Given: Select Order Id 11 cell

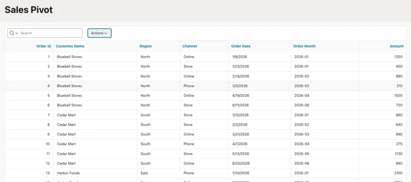Looking at the screenshot, I should point(29,154).
